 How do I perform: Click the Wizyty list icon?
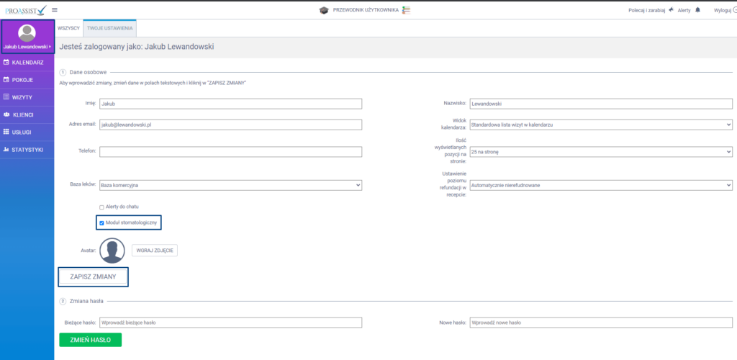pyautogui.click(x=6, y=97)
